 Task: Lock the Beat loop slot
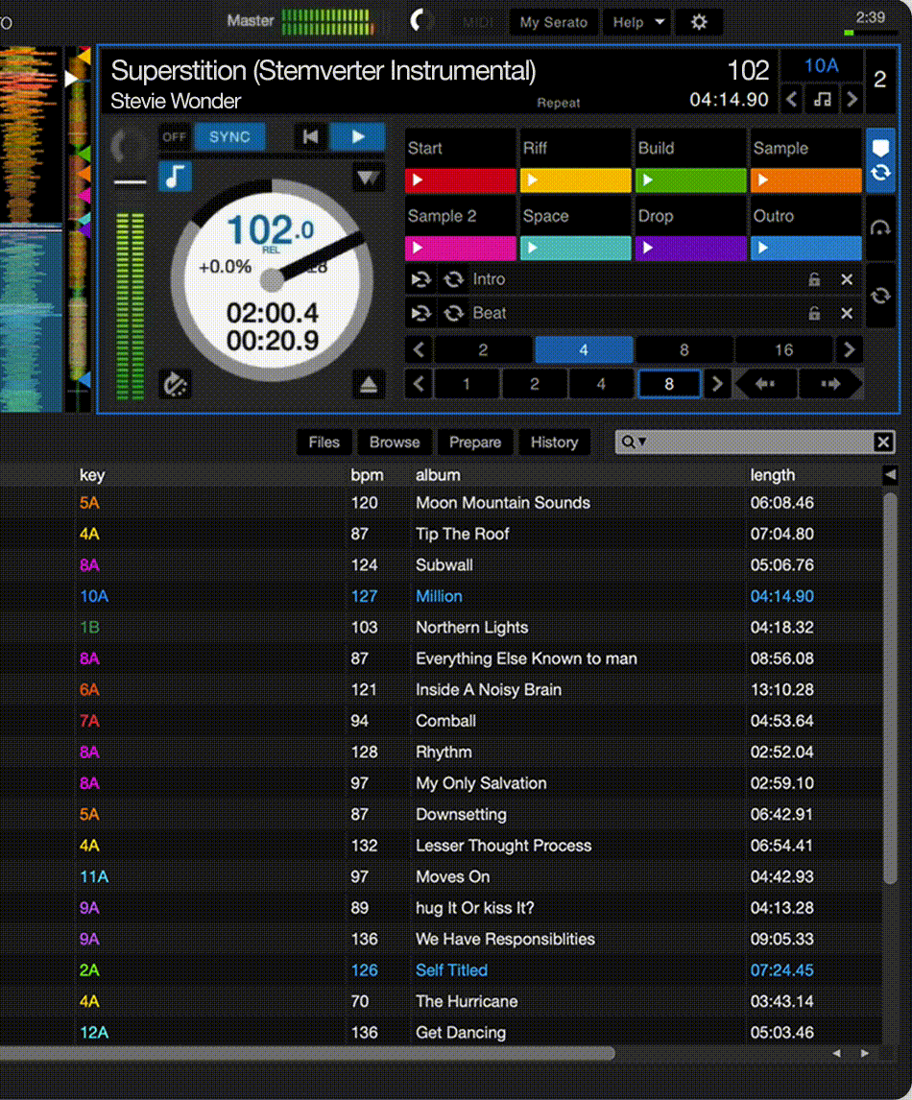pyautogui.click(x=813, y=313)
